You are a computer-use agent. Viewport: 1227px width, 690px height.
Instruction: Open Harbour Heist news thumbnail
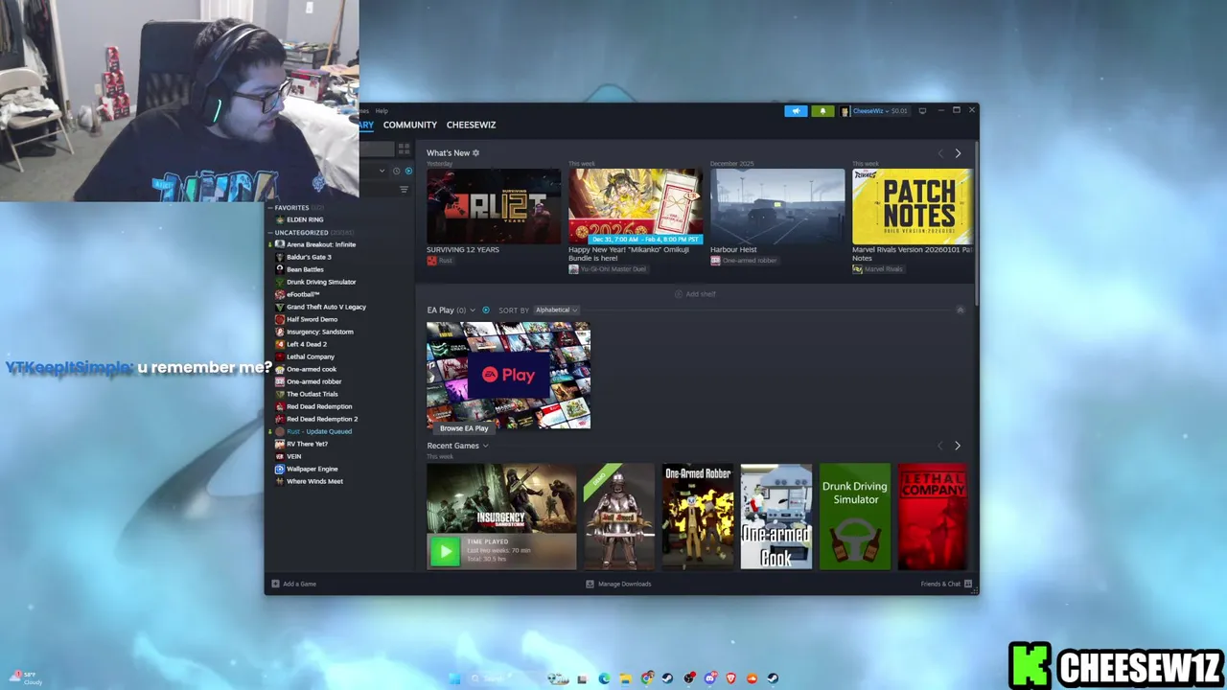(777, 207)
